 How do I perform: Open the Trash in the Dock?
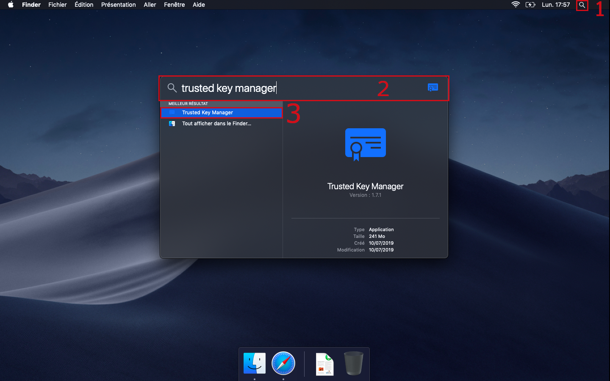(353, 363)
